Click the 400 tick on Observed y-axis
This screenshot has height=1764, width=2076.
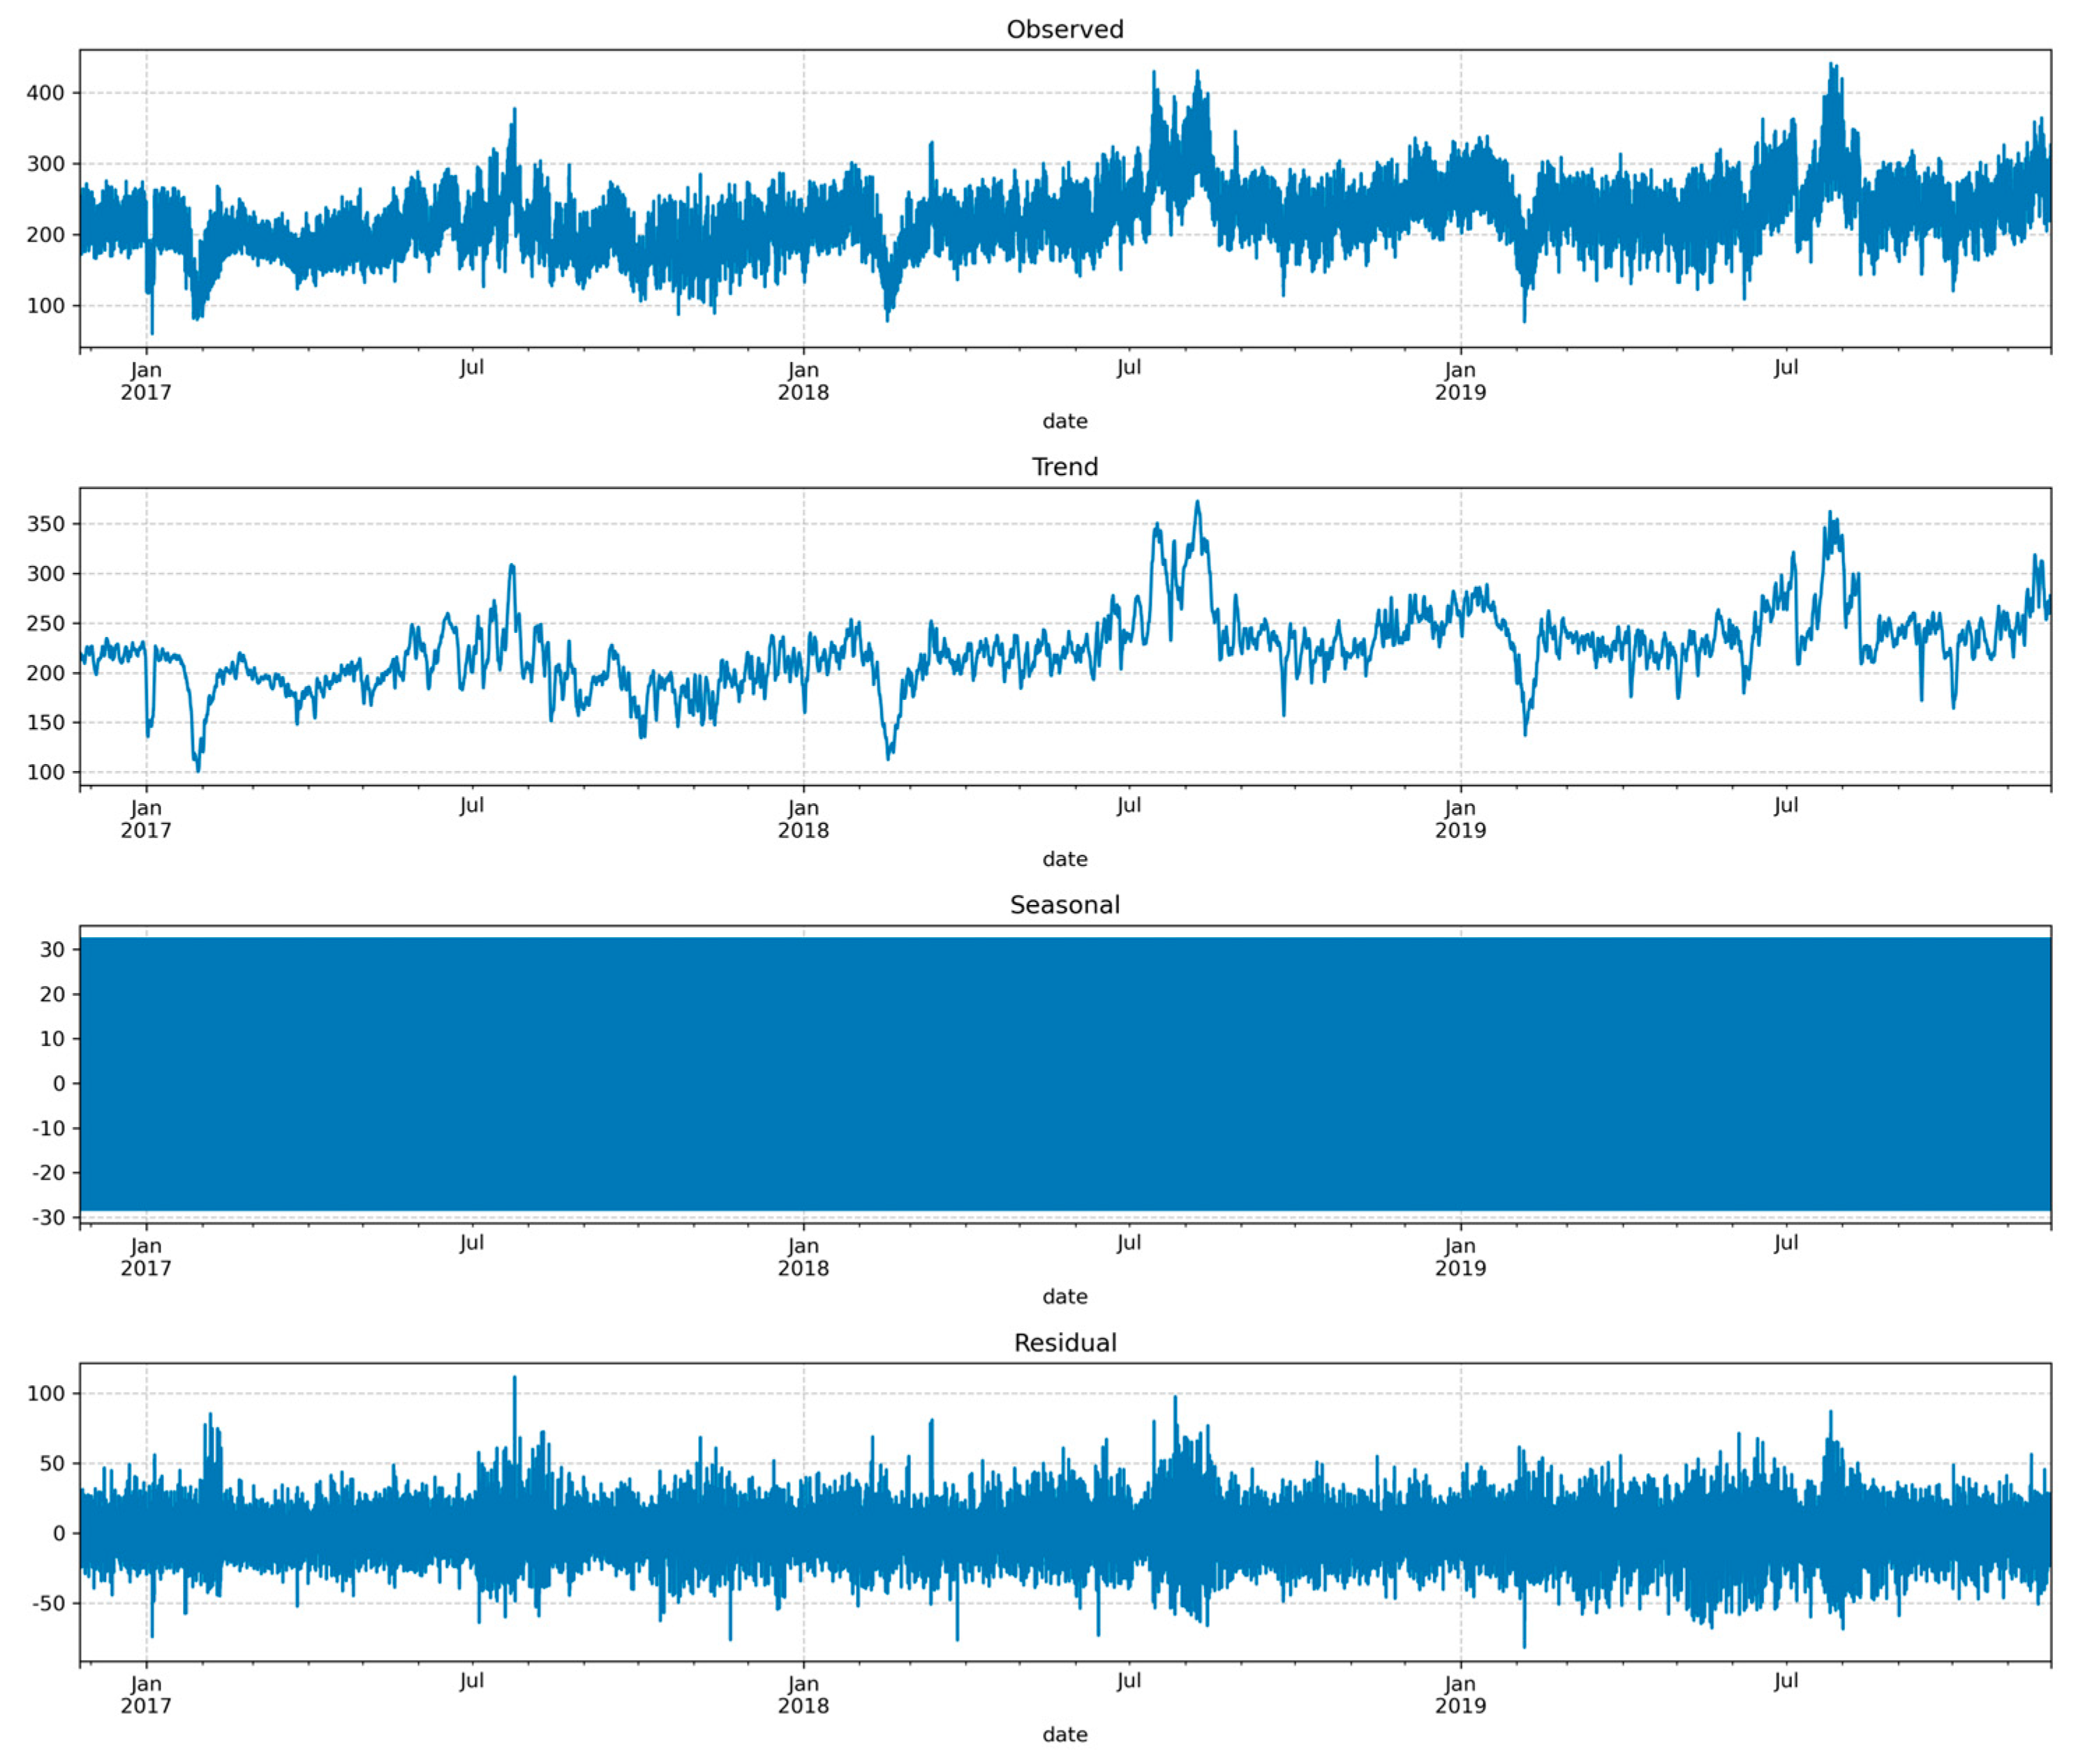pyautogui.click(x=45, y=93)
